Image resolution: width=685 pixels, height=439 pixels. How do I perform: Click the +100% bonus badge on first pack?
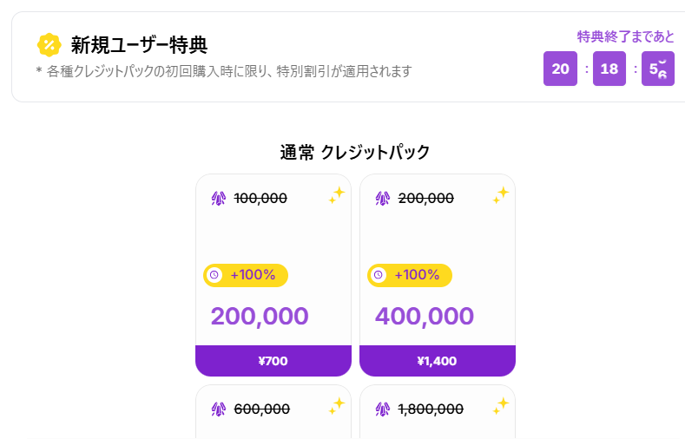click(246, 275)
